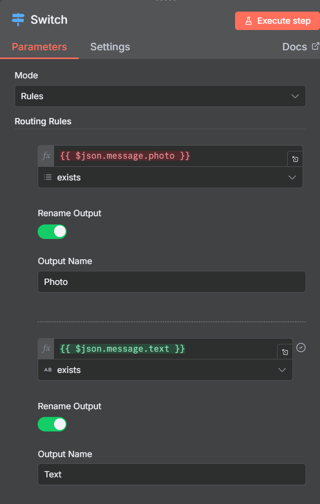This screenshot has width=320, height=504.
Task: Open expression editor for message.photo rule
Action: (295, 159)
